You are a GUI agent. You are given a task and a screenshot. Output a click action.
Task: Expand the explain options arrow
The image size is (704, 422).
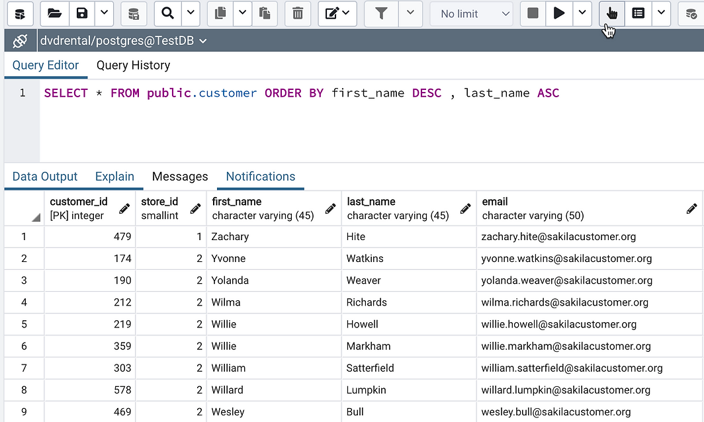(x=662, y=13)
